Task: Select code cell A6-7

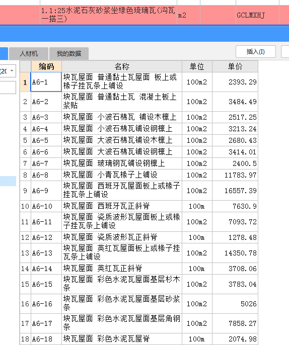Action: [x=46, y=163]
